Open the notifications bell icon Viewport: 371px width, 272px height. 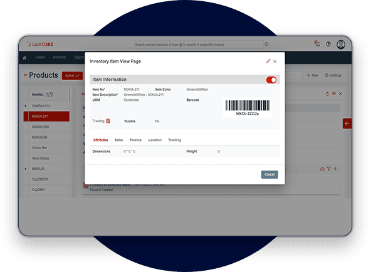(317, 44)
